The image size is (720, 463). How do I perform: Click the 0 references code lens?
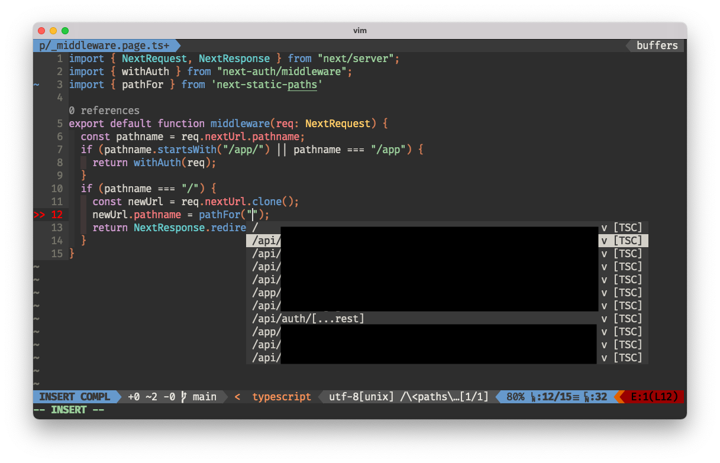click(x=104, y=111)
